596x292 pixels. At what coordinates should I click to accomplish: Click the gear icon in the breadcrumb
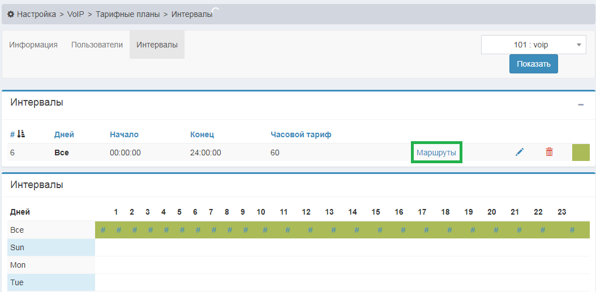click(x=10, y=14)
